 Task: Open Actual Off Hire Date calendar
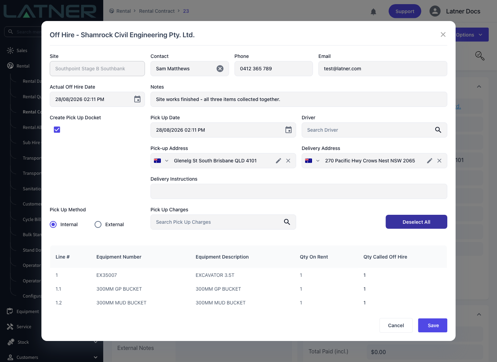pos(137,99)
